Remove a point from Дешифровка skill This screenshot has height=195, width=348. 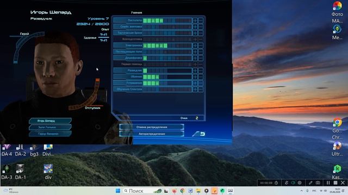[x=201, y=58]
